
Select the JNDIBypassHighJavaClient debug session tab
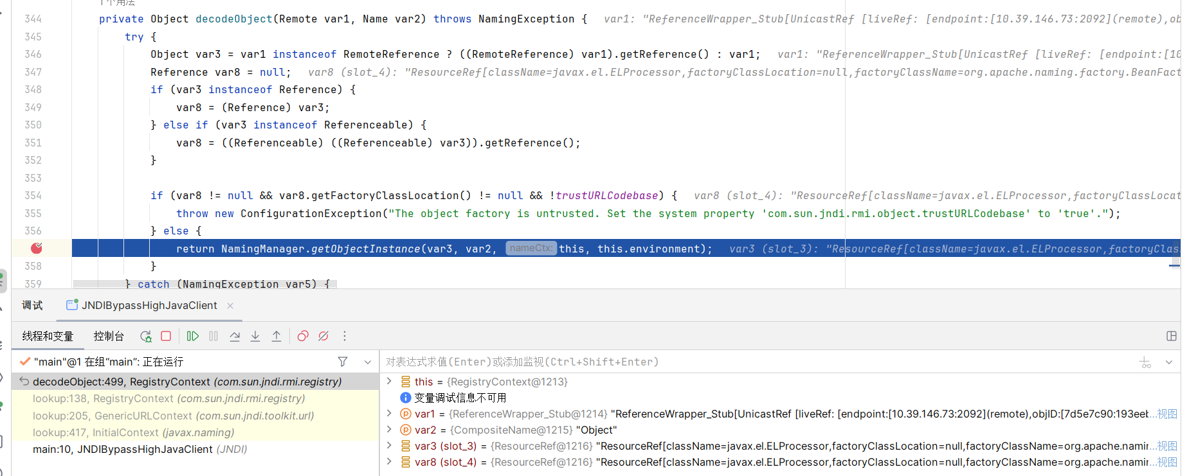tap(149, 306)
